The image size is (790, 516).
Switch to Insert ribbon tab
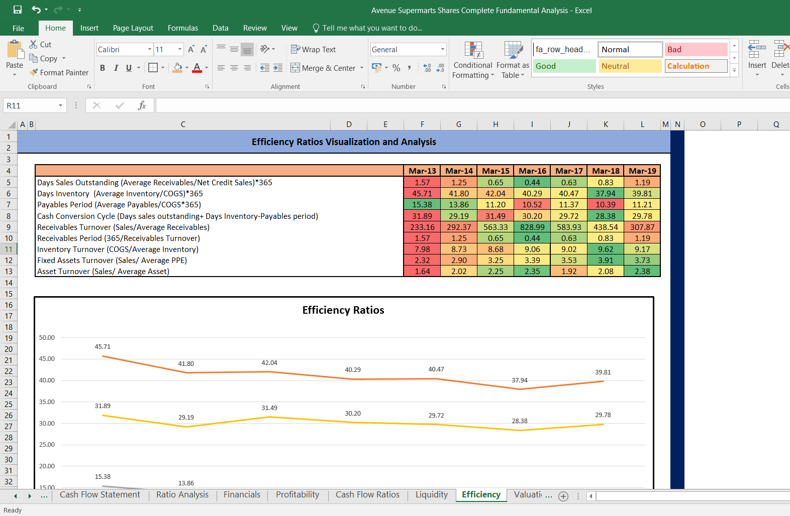(89, 28)
